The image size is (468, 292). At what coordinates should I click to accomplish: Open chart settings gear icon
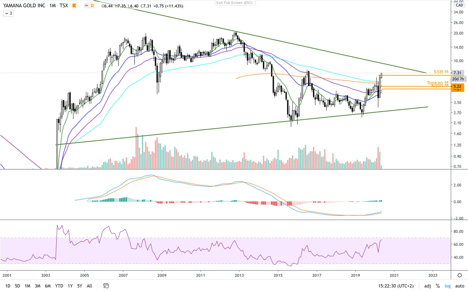click(x=460, y=275)
